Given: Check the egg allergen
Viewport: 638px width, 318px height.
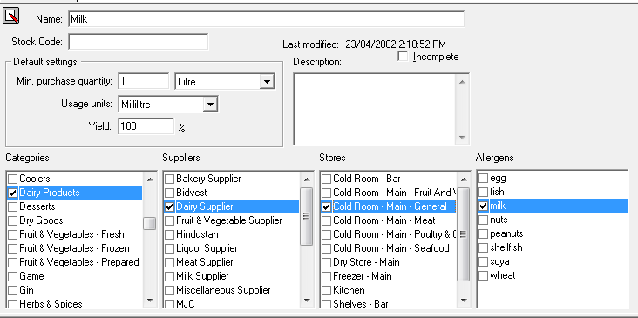Looking at the screenshot, I should [x=483, y=178].
